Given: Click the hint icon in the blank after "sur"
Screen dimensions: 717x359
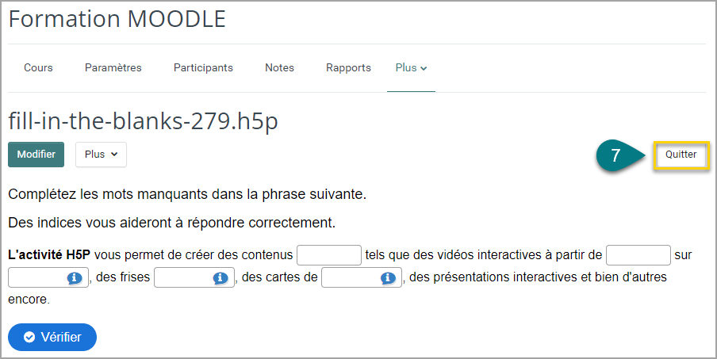Looking at the screenshot, I should point(74,277).
